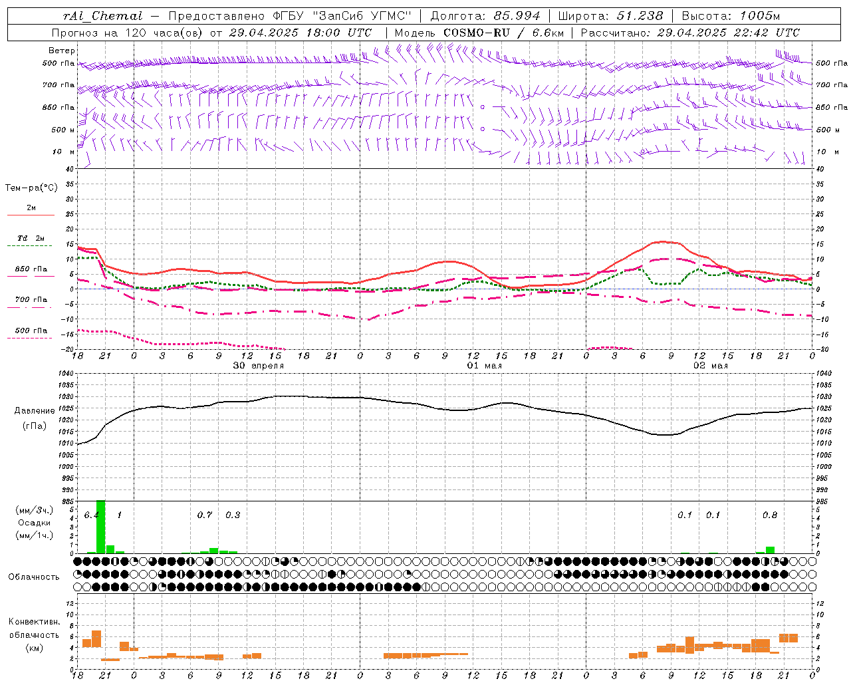Click the Давление pressure panel label

pos(34,411)
